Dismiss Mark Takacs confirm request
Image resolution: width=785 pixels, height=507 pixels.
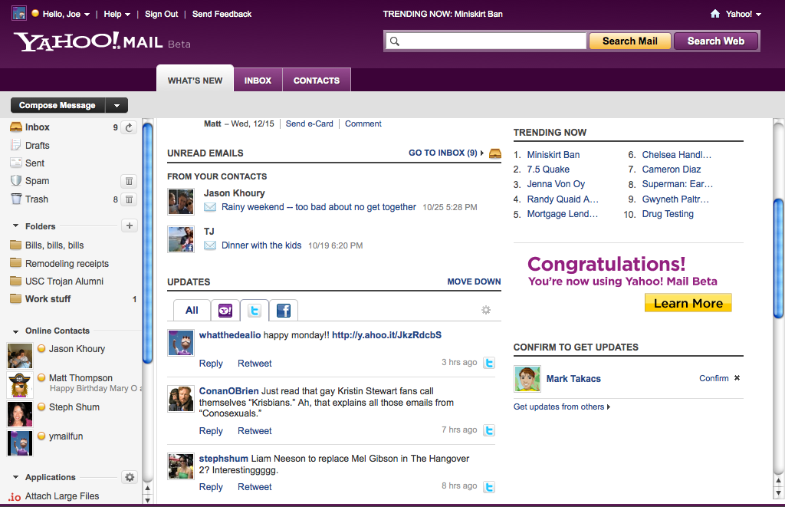tap(737, 378)
